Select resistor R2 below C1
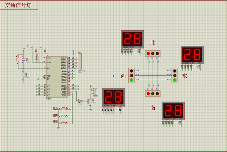The height and width of the screenshot is (152, 227). click(x=23, y=75)
